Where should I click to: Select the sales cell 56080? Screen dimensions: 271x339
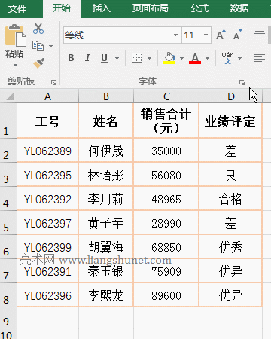[x=166, y=174]
